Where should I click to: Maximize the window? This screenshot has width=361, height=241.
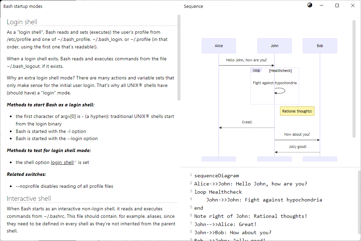[x=337, y=5]
